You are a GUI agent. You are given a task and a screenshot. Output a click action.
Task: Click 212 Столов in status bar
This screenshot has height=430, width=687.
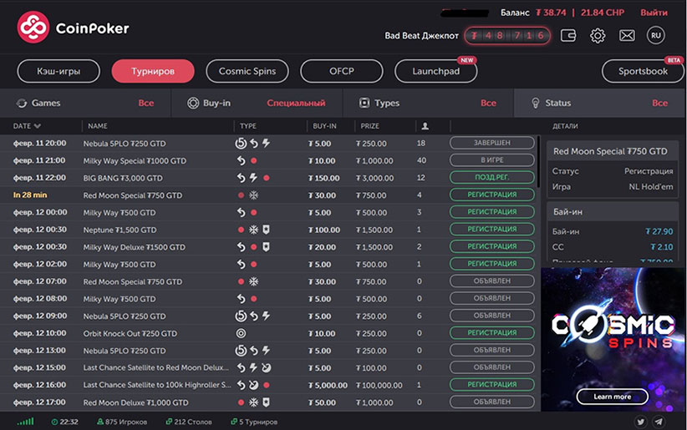pos(189,422)
